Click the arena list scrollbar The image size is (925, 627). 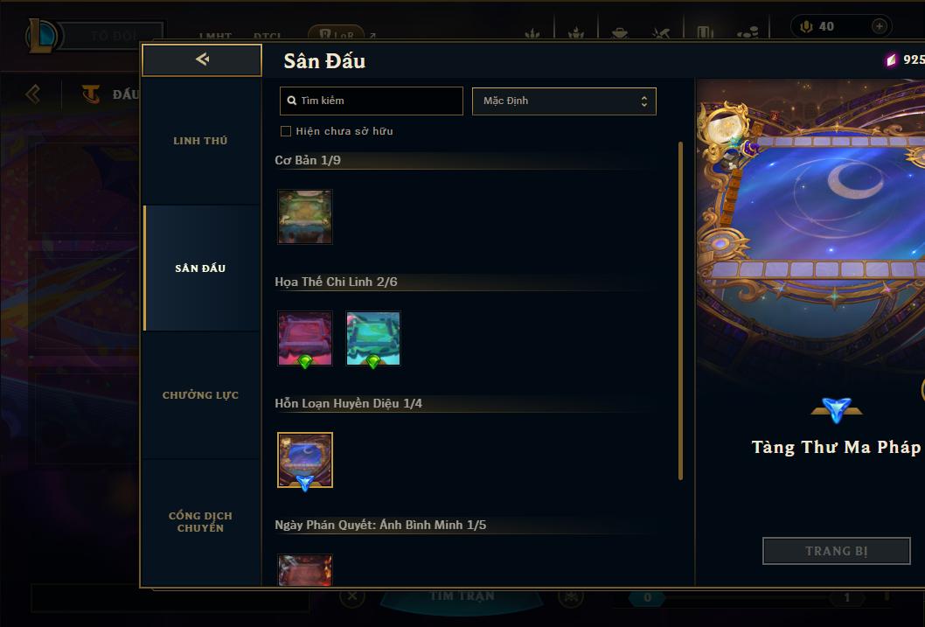pyautogui.click(x=681, y=310)
